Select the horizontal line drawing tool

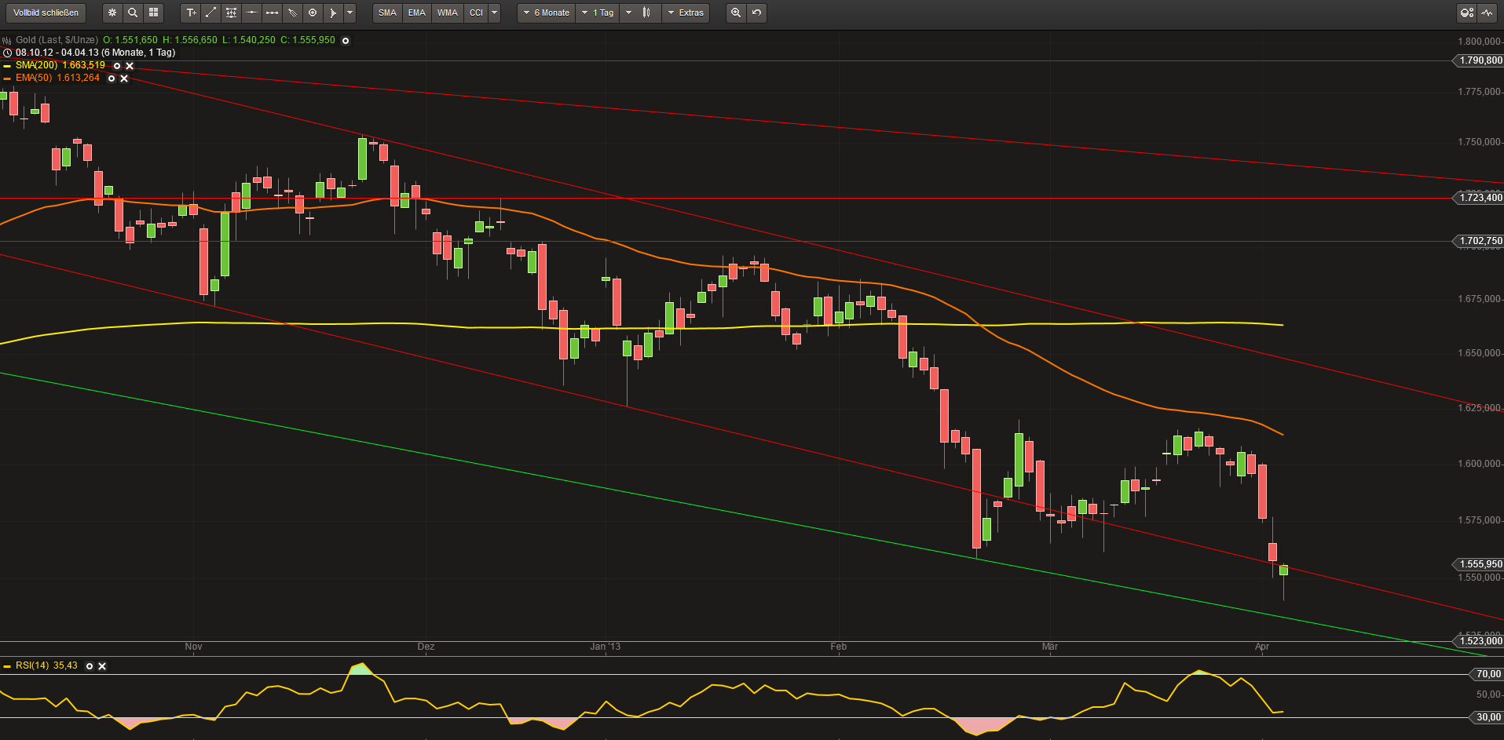tap(251, 13)
